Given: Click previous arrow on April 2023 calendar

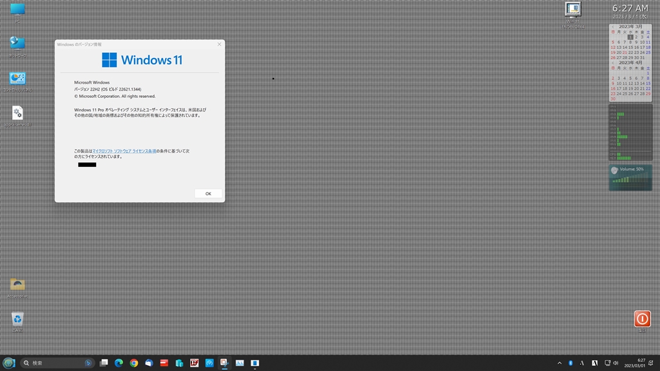Looking at the screenshot, I should [612, 62].
